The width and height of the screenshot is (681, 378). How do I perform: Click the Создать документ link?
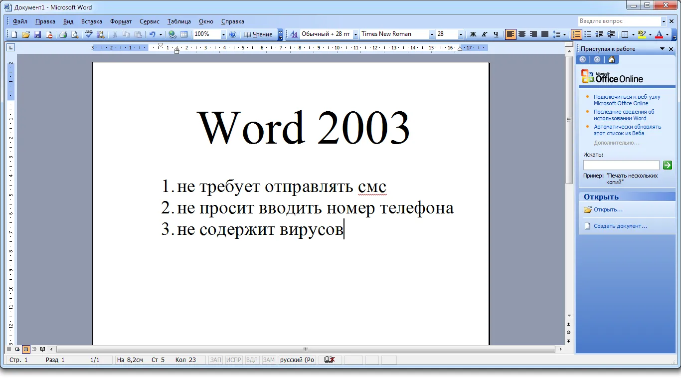point(620,226)
